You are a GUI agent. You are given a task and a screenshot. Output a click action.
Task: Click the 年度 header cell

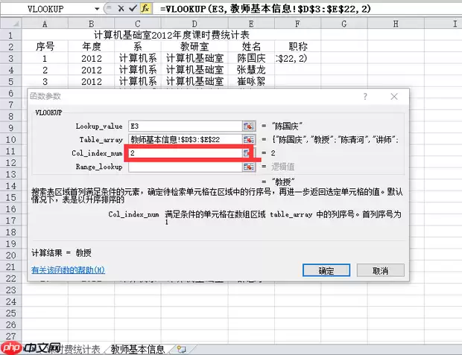point(92,46)
